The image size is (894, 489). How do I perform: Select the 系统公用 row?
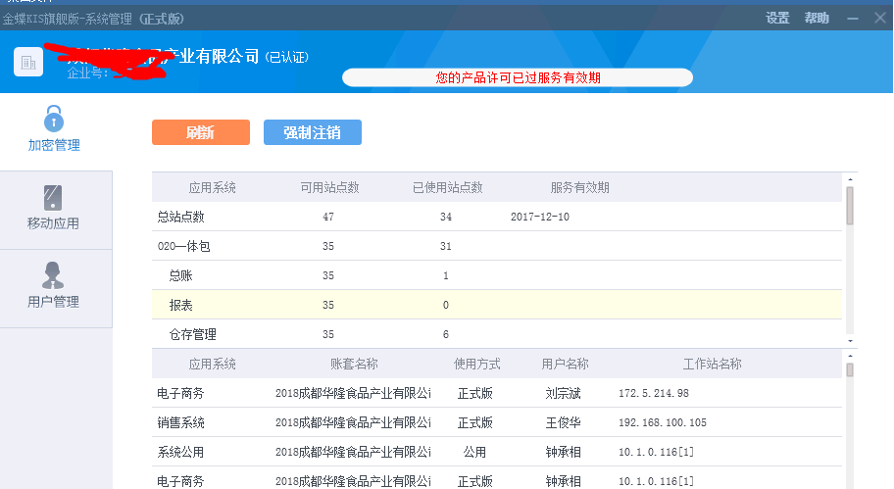[x=497, y=452]
